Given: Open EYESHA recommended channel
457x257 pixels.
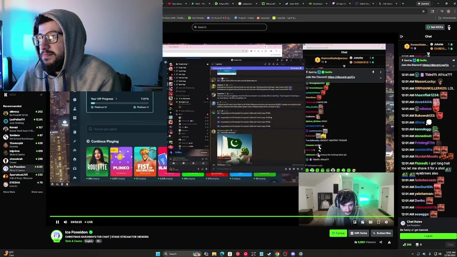Looking at the screenshot, I should pos(23,183).
